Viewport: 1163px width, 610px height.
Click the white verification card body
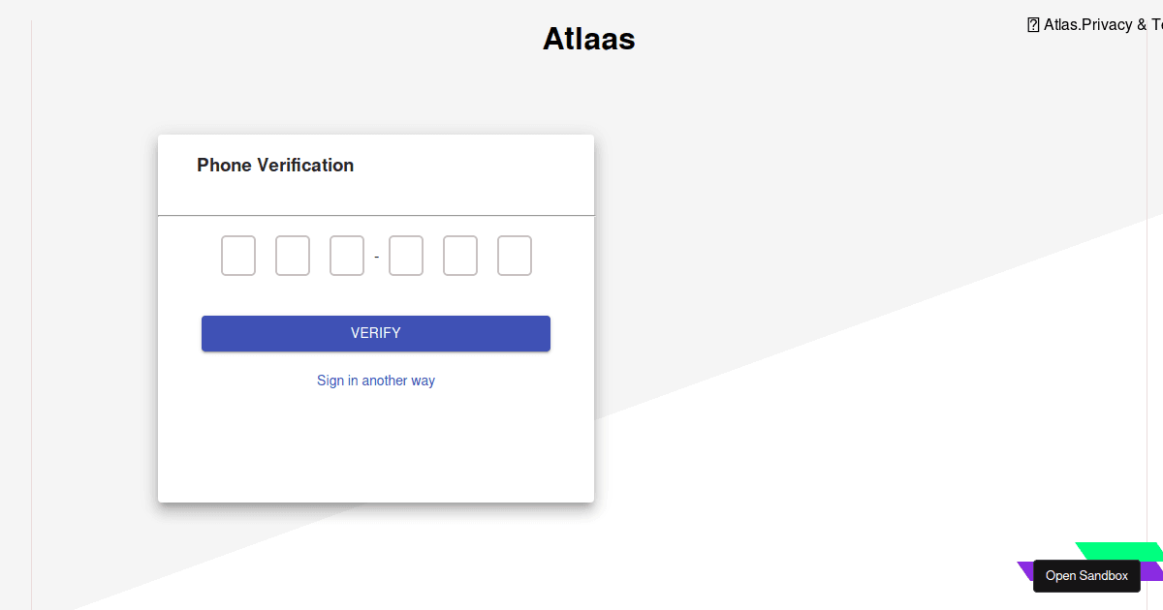pyautogui.click(x=376, y=445)
